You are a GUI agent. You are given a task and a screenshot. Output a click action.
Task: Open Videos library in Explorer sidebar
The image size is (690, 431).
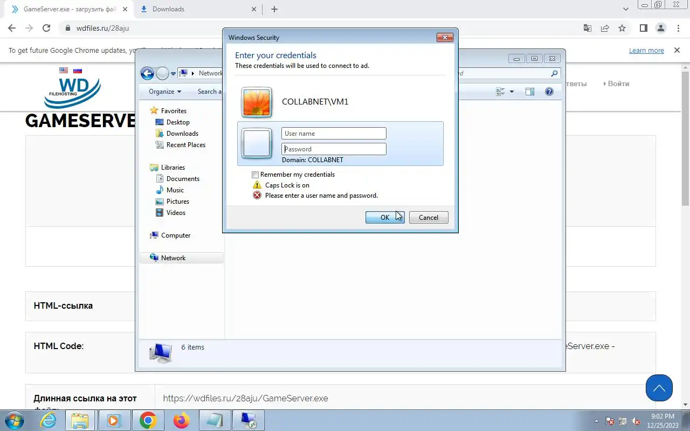click(x=176, y=212)
